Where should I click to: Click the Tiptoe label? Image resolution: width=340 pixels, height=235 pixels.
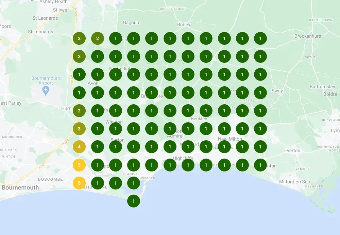(248, 101)
